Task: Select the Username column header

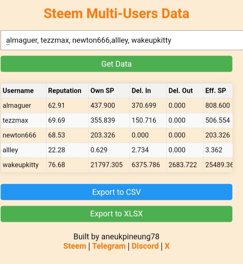Action: (24, 91)
